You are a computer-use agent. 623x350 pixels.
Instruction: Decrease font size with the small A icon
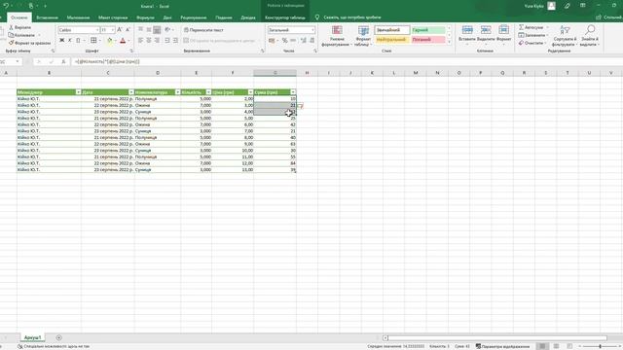point(128,30)
